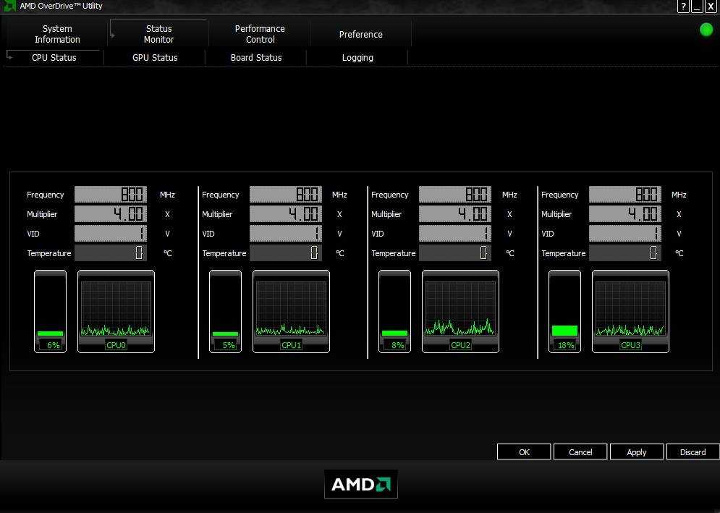The image size is (720, 513).
Task: Click the Cancel button
Action: click(x=580, y=452)
